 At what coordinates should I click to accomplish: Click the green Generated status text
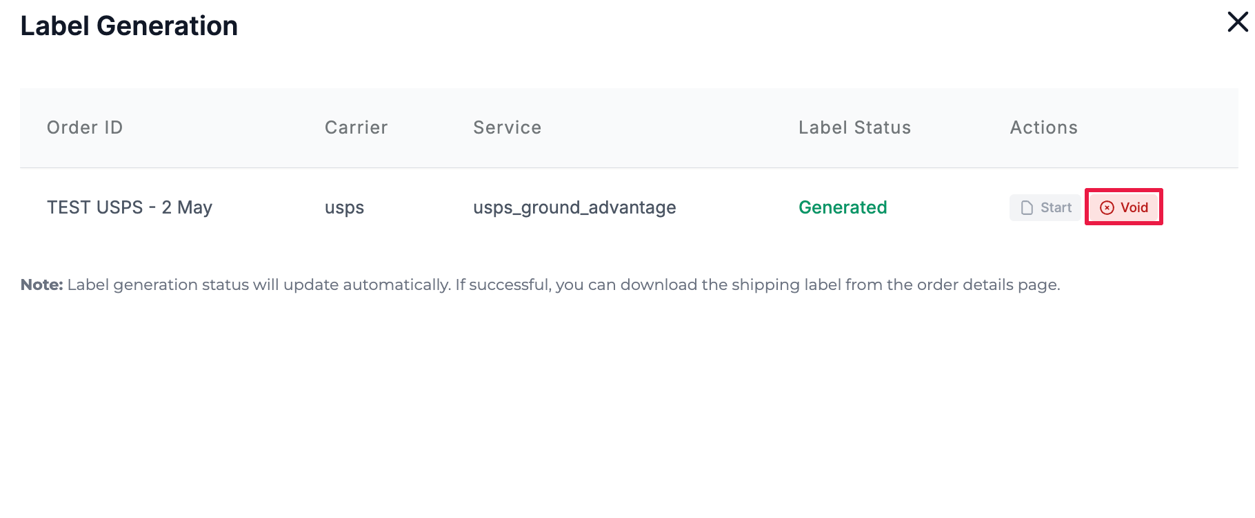click(842, 207)
